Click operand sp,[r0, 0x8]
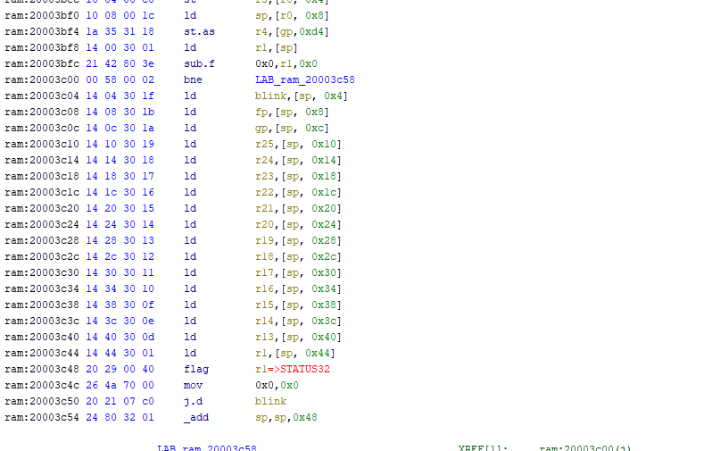Image resolution: width=704 pixels, height=451 pixels. pos(292,16)
